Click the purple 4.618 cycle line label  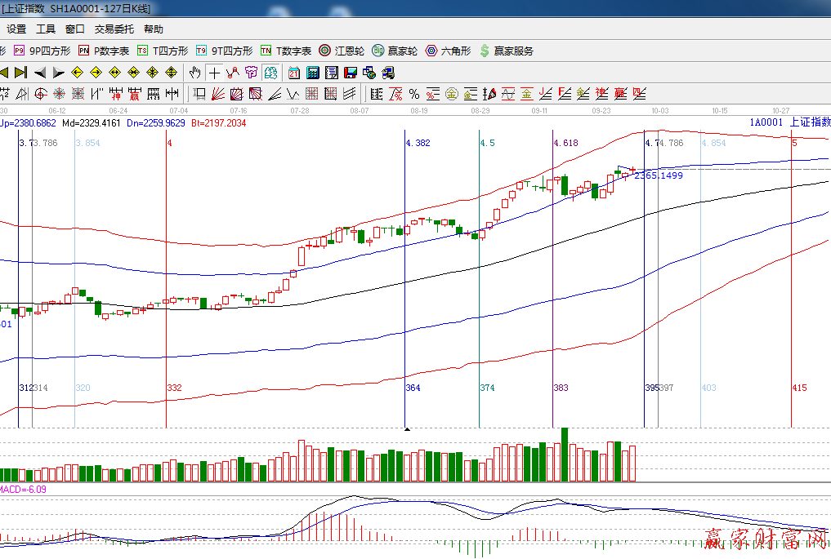pyautogui.click(x=565, y=143)
